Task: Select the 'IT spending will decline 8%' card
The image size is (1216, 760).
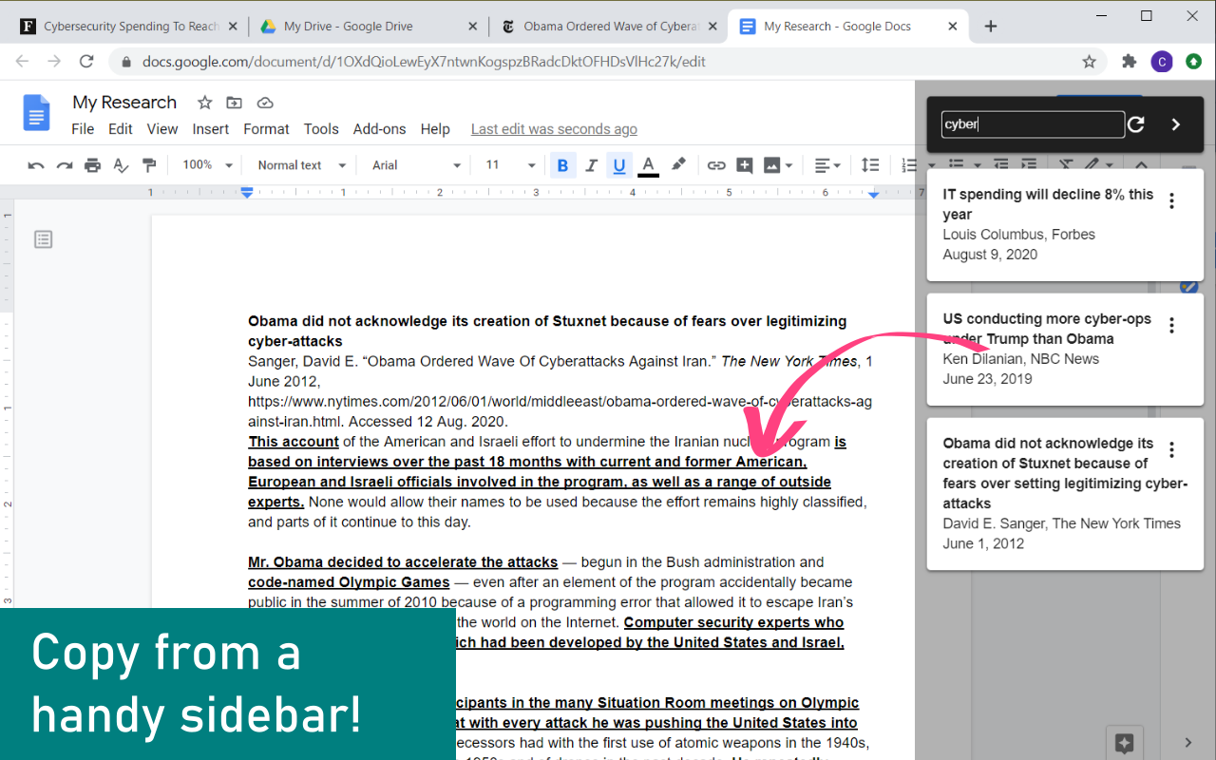Action: (1065, 225)
